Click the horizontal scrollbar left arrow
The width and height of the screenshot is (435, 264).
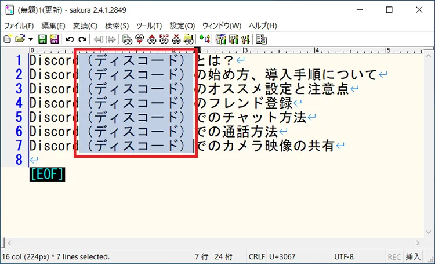pos(10,243)
